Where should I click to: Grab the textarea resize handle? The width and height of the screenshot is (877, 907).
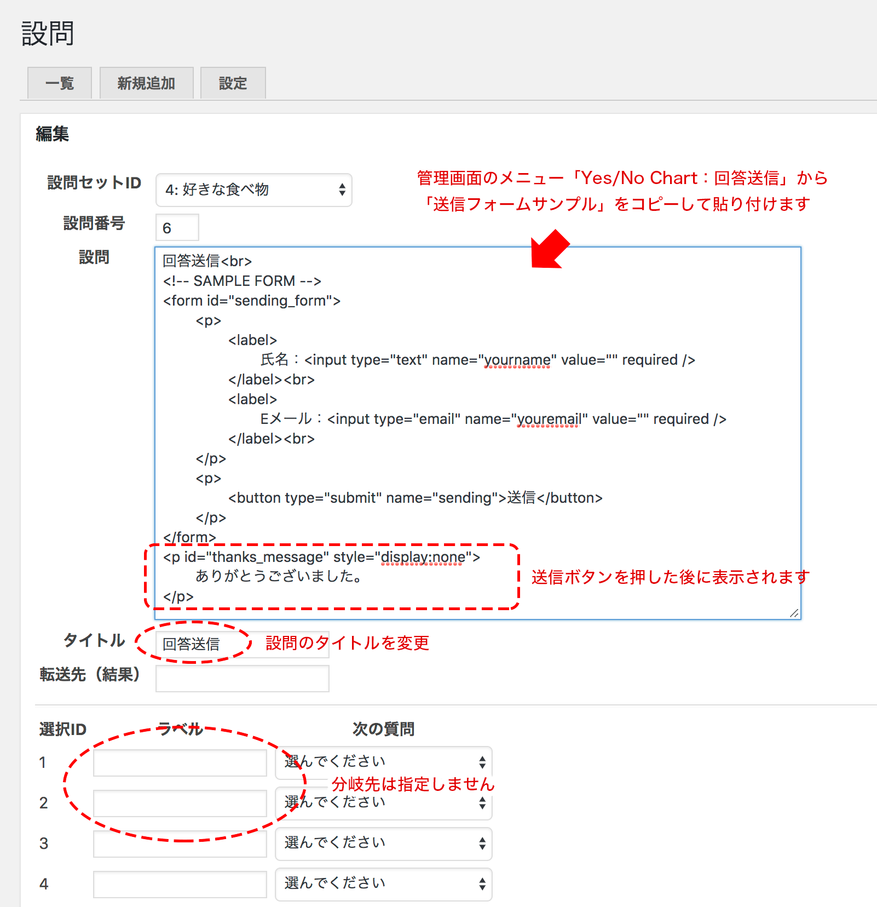(x=794, y=613)
